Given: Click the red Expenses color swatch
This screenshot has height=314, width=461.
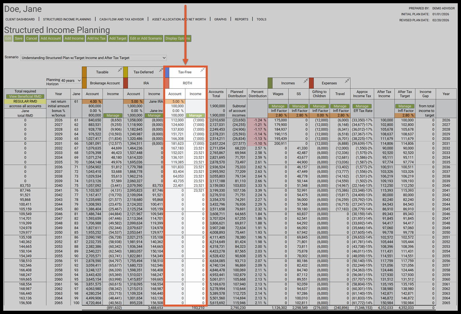Looking at the screenshot, I should coord(312,83).
